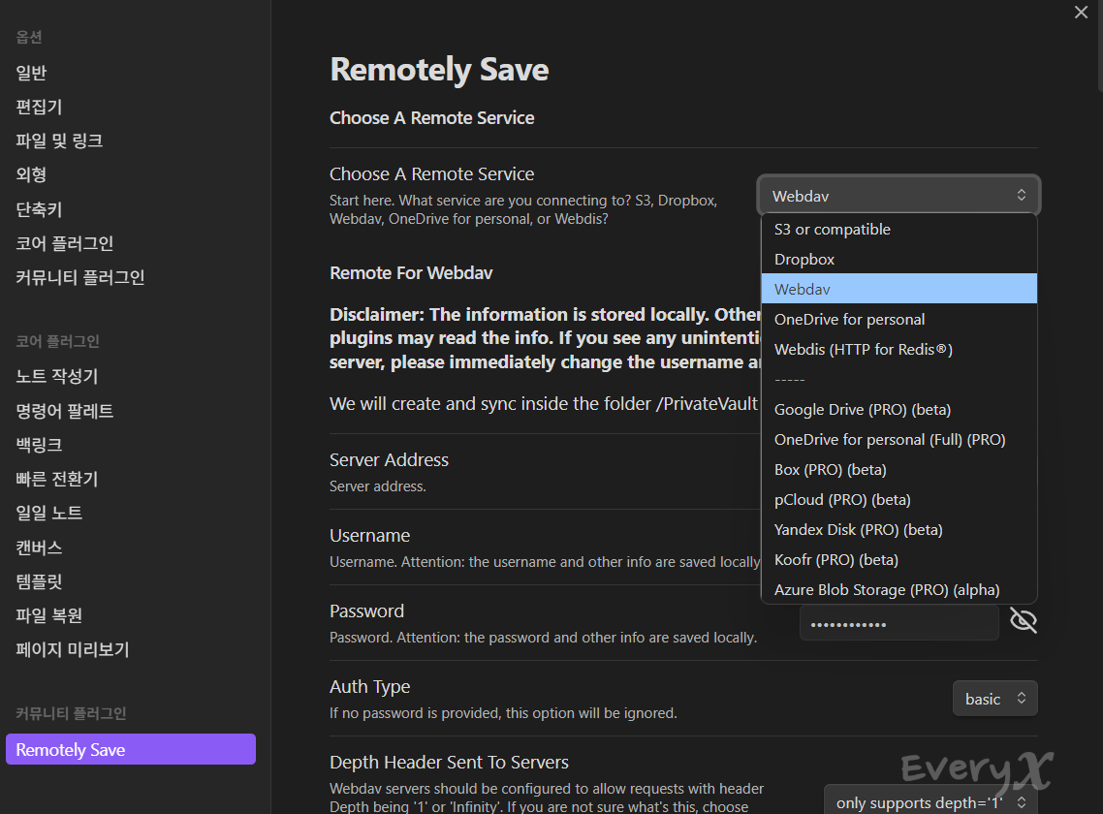The width and height of the screenshot is (1103, 814).
Task: Select the highlighted Webdav option
Action: click(899, 289)
